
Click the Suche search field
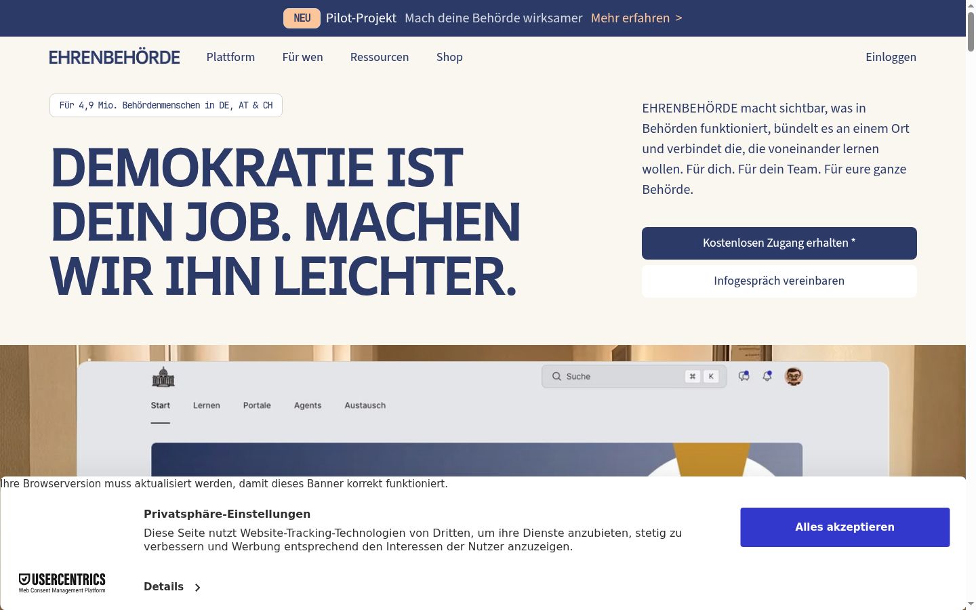(634, 376)
